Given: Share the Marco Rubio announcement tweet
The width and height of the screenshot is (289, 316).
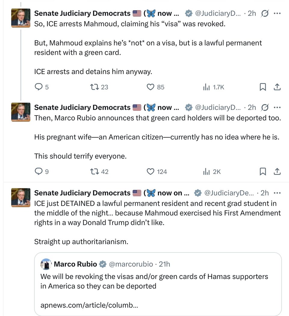Looking at the screenshot, I should pos(277,172).
